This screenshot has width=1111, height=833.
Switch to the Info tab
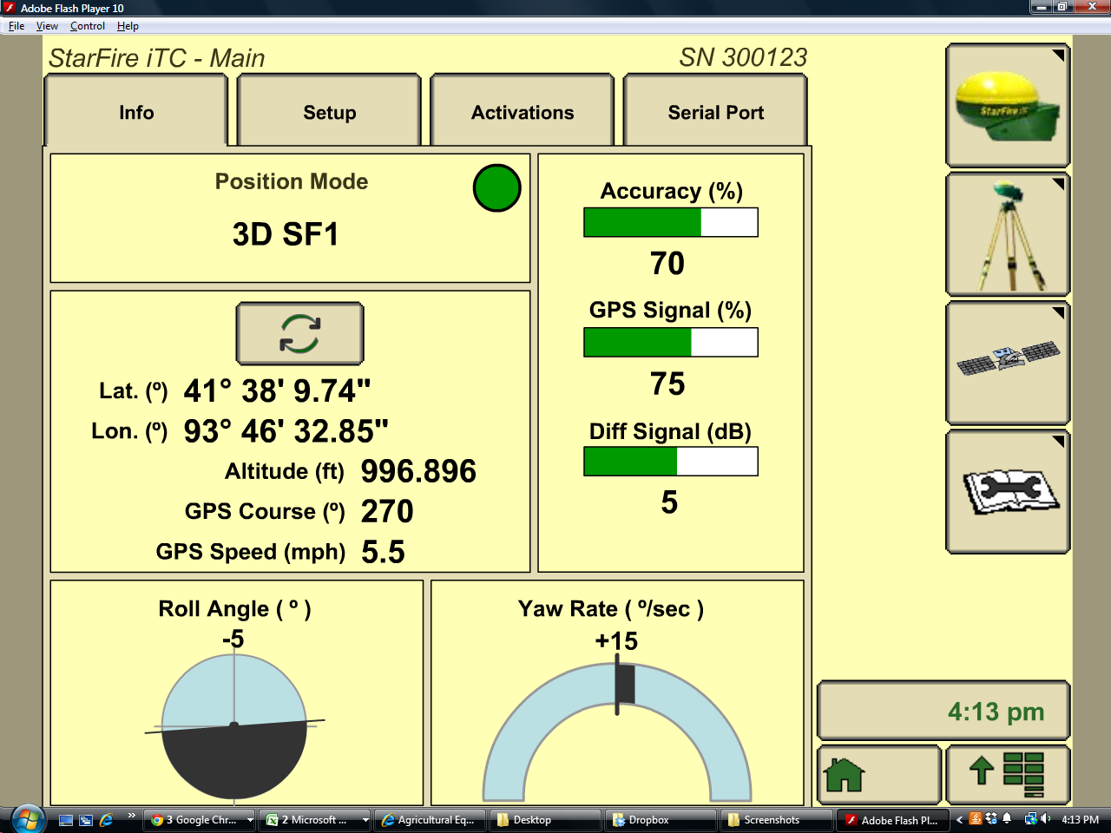pyautogui.click(x=136, y=112)
